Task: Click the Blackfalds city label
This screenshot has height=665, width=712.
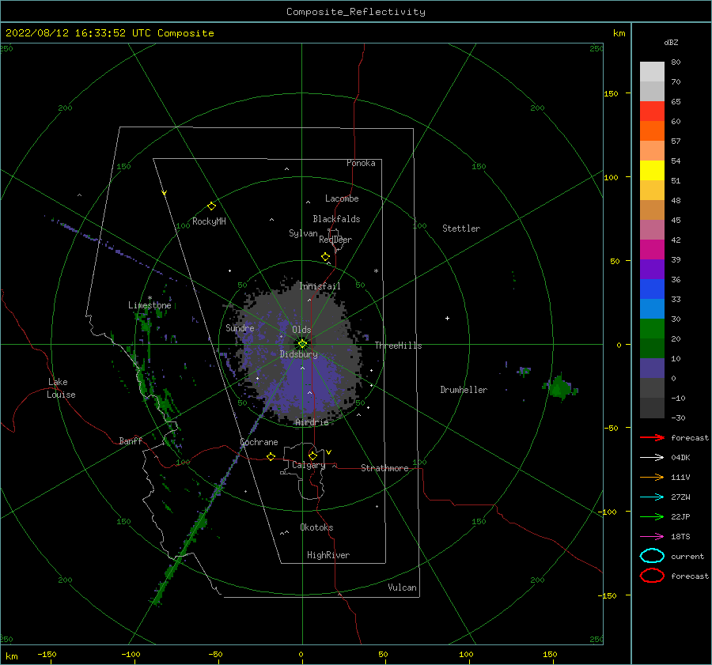Action: click(336, 219)
